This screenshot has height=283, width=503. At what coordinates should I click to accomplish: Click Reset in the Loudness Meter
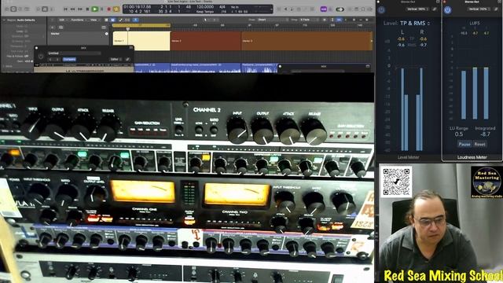coord(479,145)
